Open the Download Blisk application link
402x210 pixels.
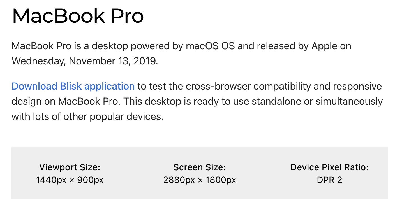[x=73, y=86]
